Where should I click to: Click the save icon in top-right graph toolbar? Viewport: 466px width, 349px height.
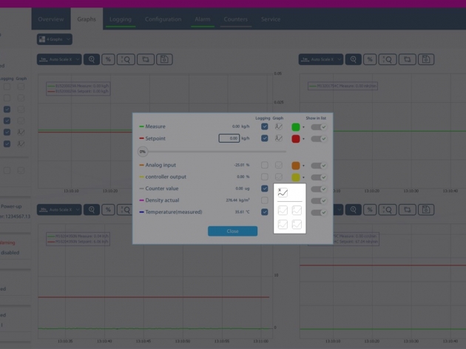point(425,59)
